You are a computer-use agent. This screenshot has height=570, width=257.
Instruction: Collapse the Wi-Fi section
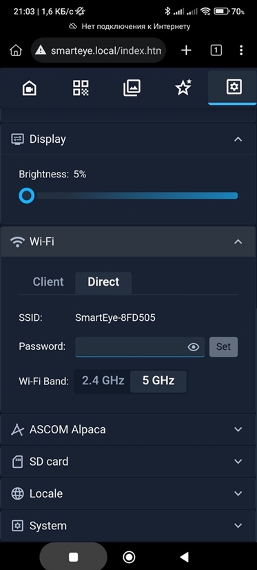pyautogui.click(x=238, y=242)
